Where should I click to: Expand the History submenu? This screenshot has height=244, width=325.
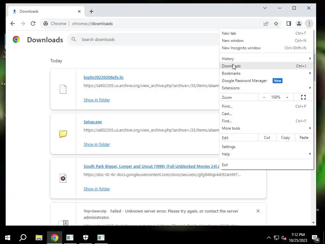[x=266, y=59]
